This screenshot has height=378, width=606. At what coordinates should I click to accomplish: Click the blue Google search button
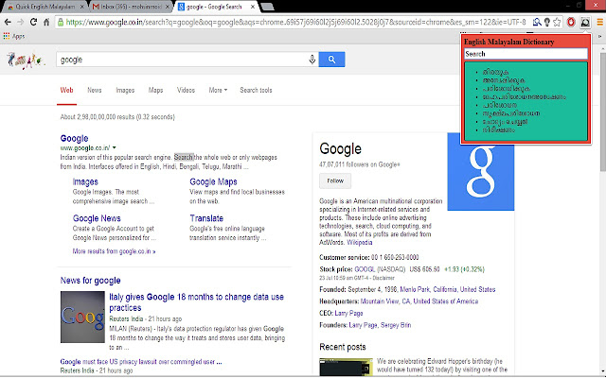[x=331, y=60]
